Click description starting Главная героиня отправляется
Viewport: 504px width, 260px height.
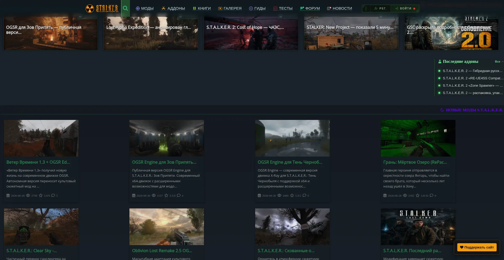click(416, 178)
